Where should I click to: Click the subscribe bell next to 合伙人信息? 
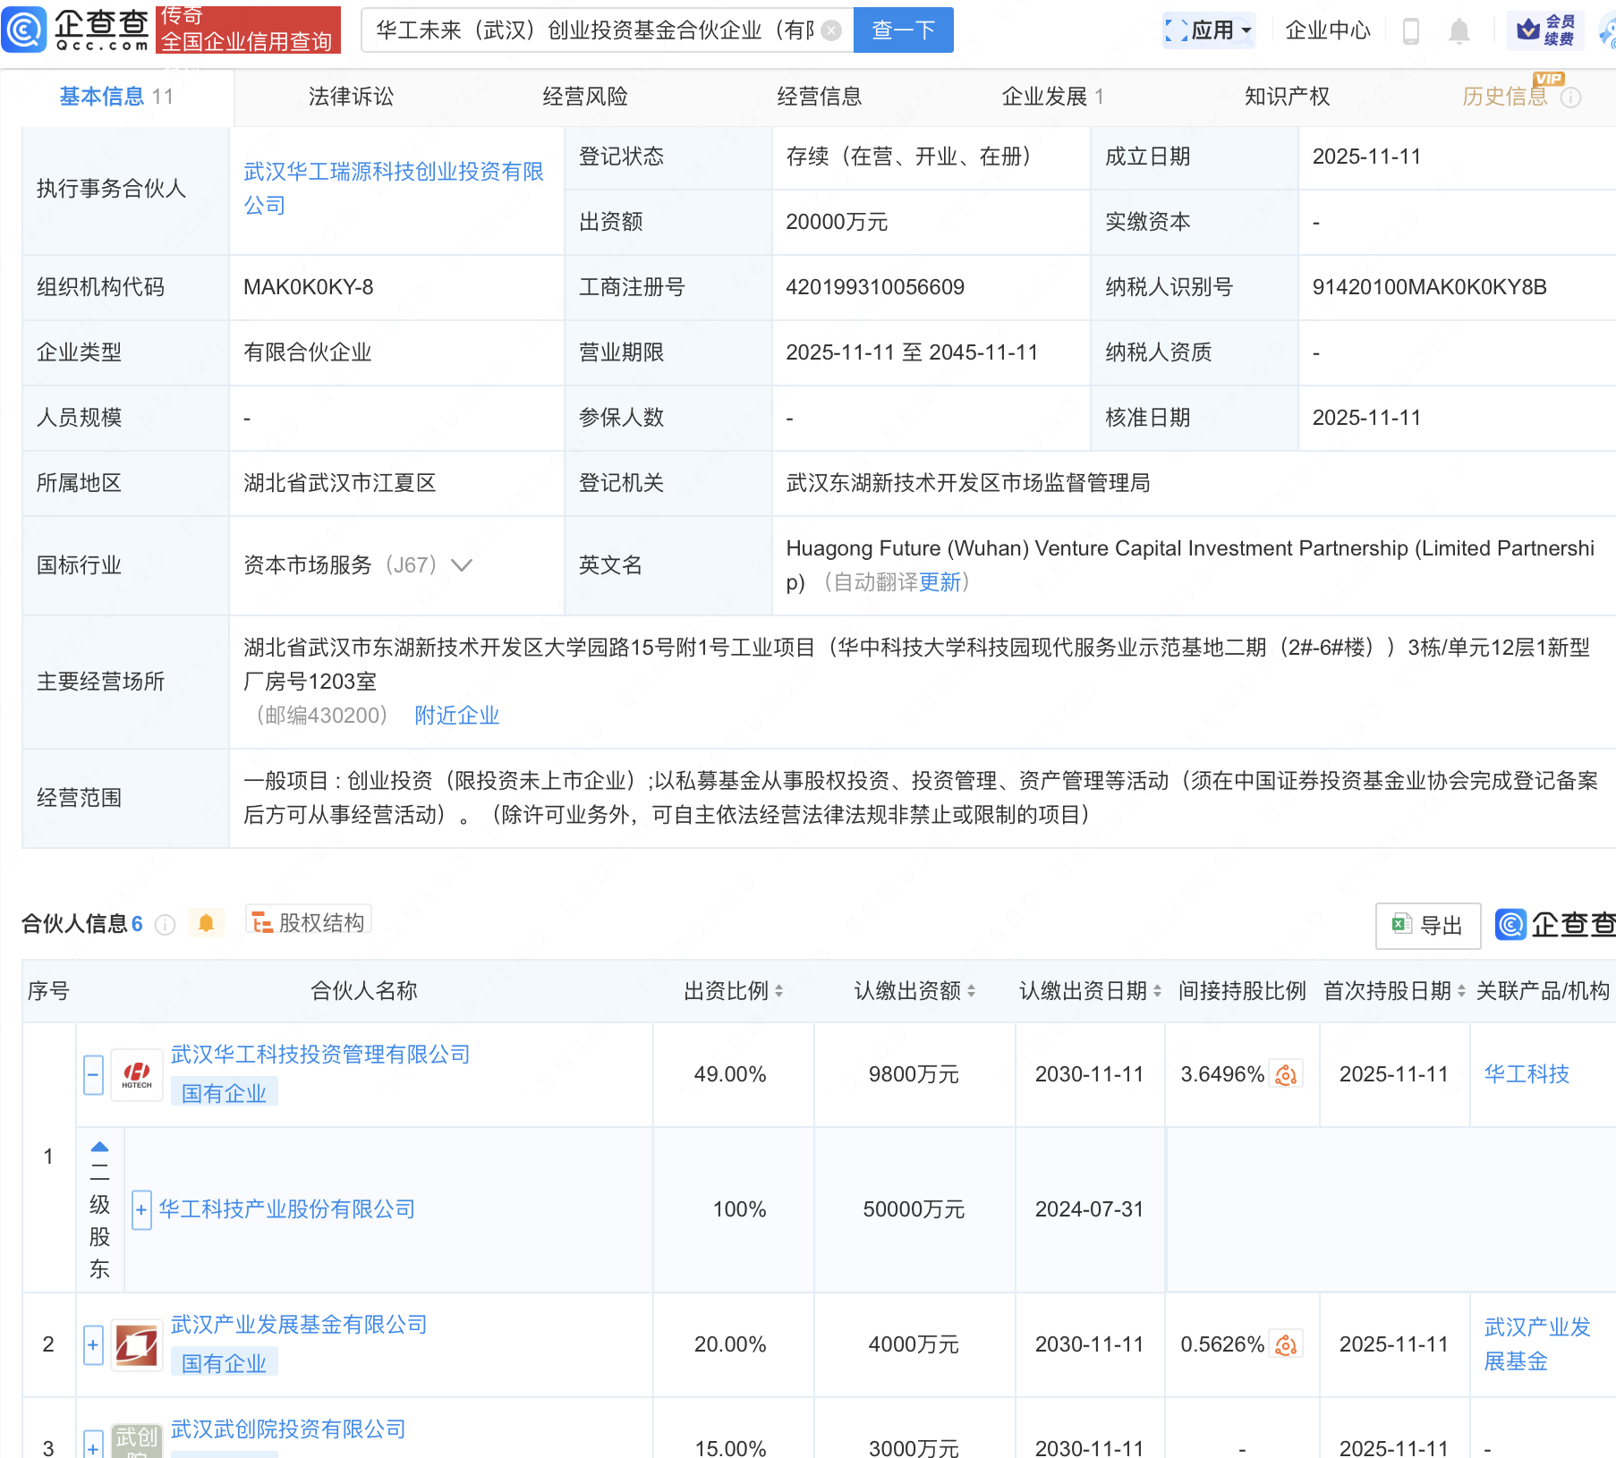(206, 922)
